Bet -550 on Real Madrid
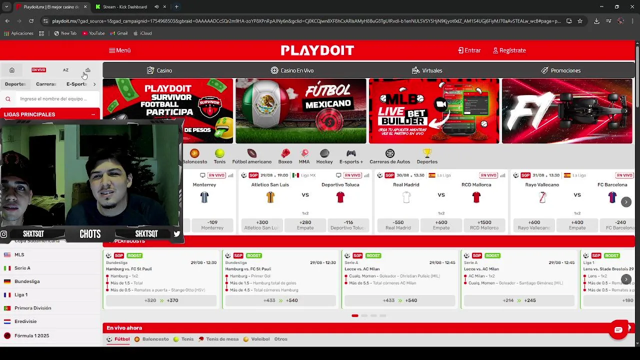The height and width of the screenshot is (360, 640). (x=398, y=225)
